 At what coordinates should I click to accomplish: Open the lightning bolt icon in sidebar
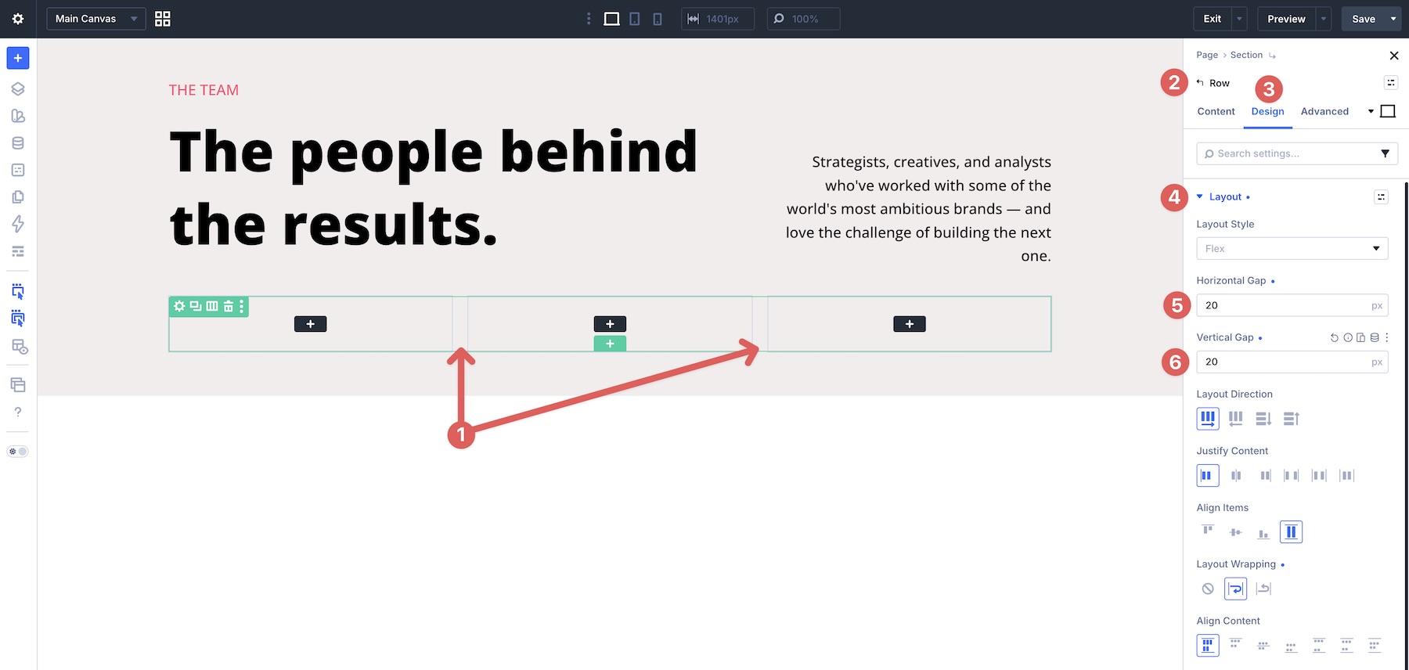tap(18, 224)
